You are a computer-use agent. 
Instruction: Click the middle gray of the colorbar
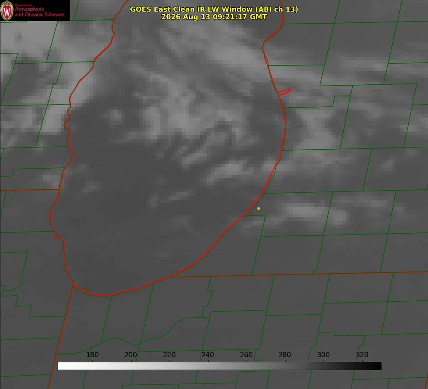[x=219, y=366]
